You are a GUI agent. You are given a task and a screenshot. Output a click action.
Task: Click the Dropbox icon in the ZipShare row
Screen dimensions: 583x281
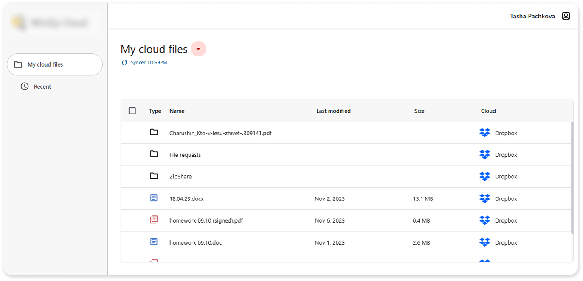(484, 176)
